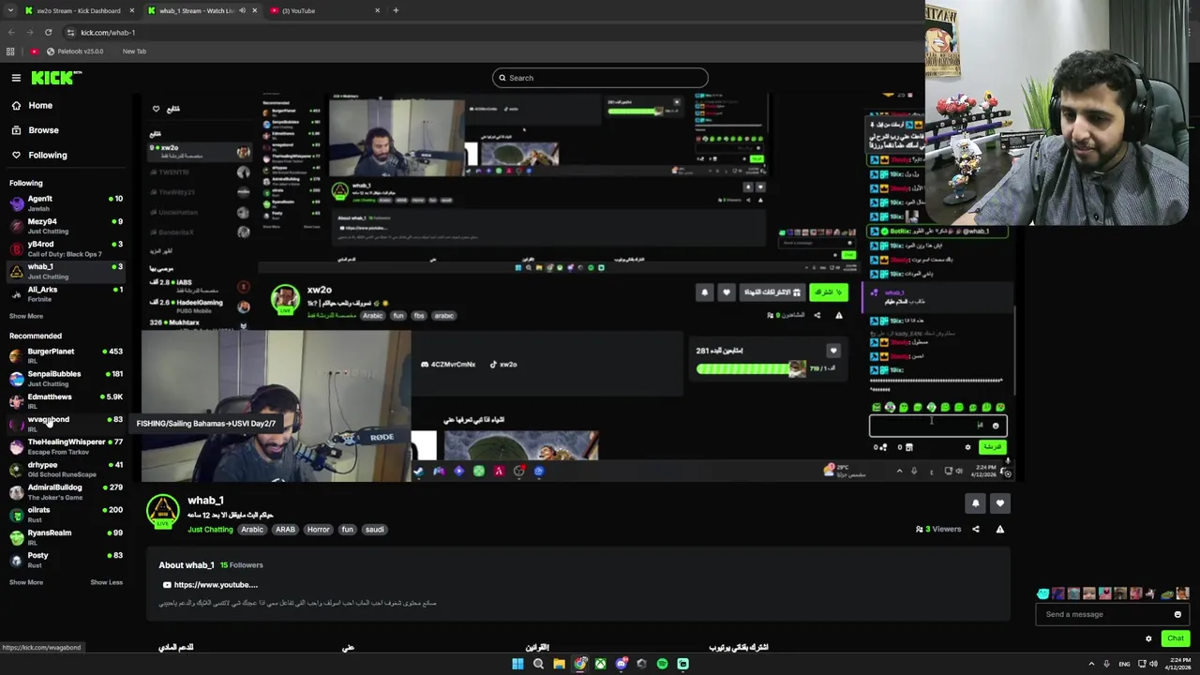Open Windows Start menu
The height and width of the screenshot is (675, 1200).
[517, 664]
